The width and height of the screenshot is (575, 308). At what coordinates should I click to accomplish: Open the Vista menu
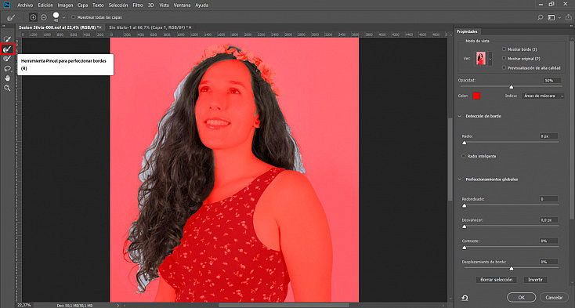click(165, 5)
